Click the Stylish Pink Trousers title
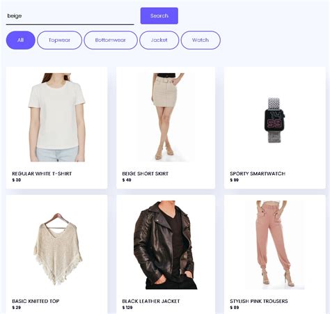The width and height of the screenshot is (330, 314). click(259, 301)
